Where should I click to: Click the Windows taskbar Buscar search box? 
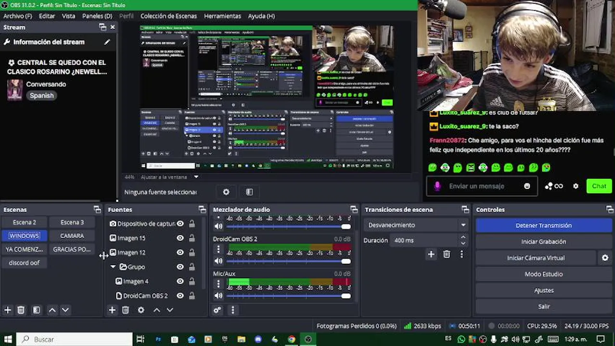coord(75,339)
